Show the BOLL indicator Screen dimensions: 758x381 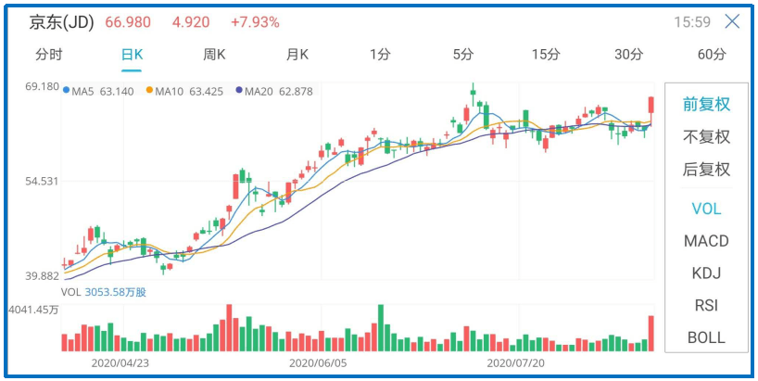pos(706,337)
